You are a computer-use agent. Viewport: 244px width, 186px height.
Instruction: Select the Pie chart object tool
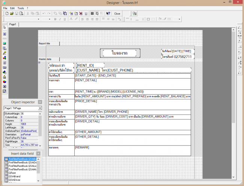pos(5,81)
